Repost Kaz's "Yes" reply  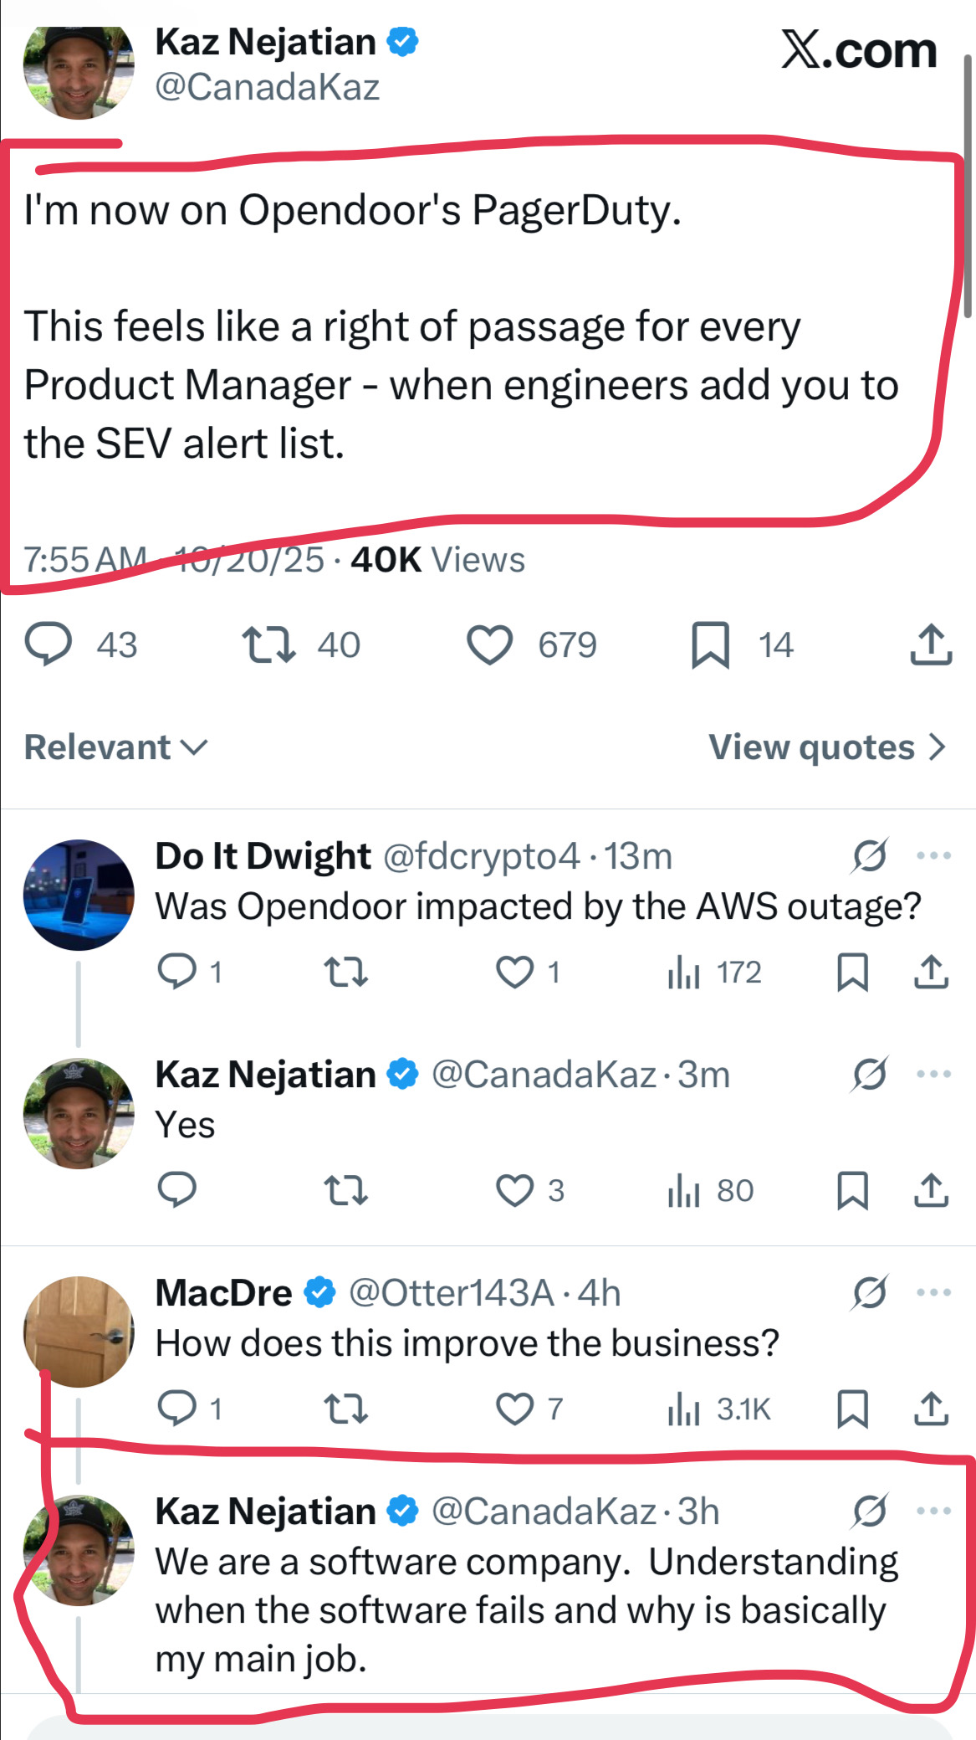[345, 1190]
